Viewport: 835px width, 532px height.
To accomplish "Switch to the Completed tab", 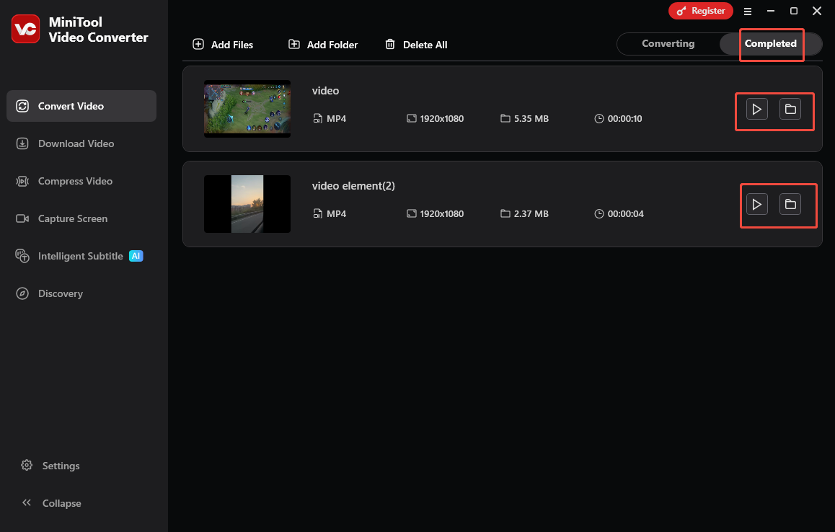I will pos(770,44).
